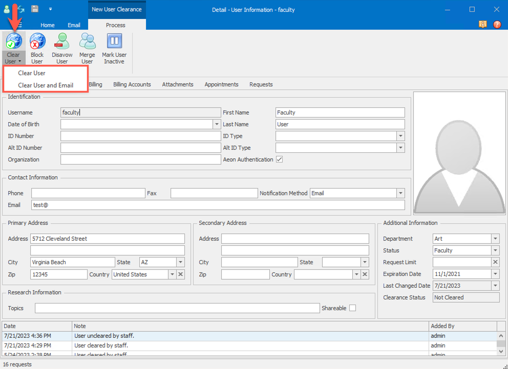Mark the user inactive
The height and width of the screenshot is (369, 508).
pyautogui.click(x=114, y=47)
